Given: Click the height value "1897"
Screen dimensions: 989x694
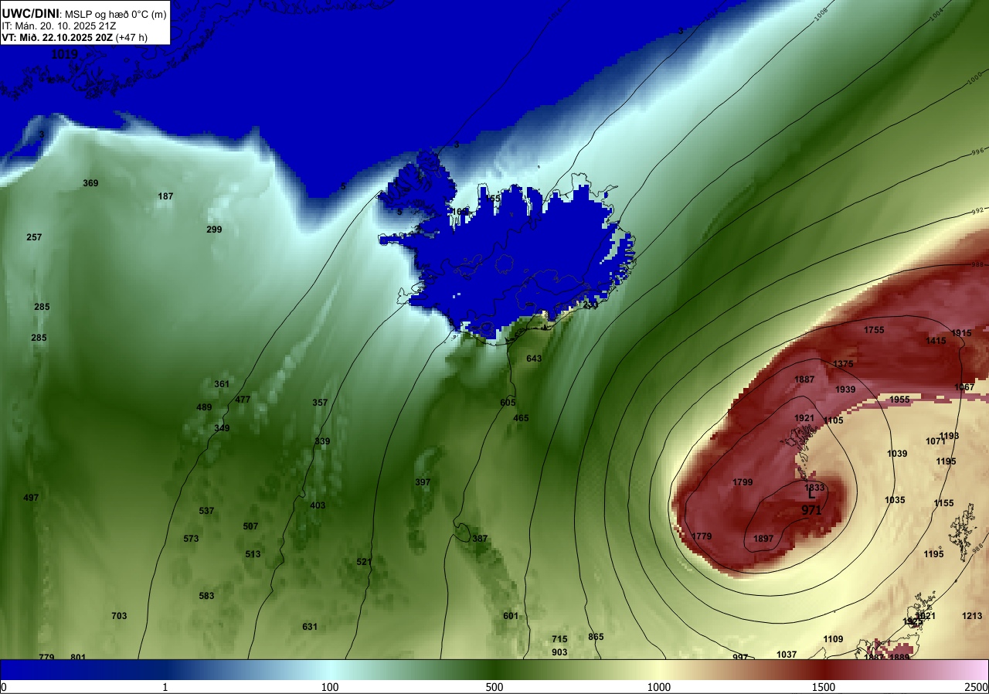Looking at the screenshot, I should click(x=763, y=539).
